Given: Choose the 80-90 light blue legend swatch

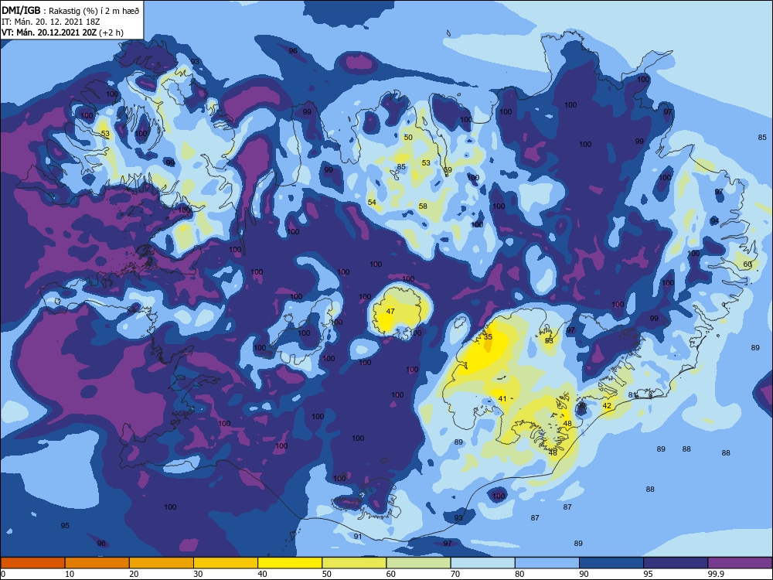Looking at the screenshot, I should 547,563.
